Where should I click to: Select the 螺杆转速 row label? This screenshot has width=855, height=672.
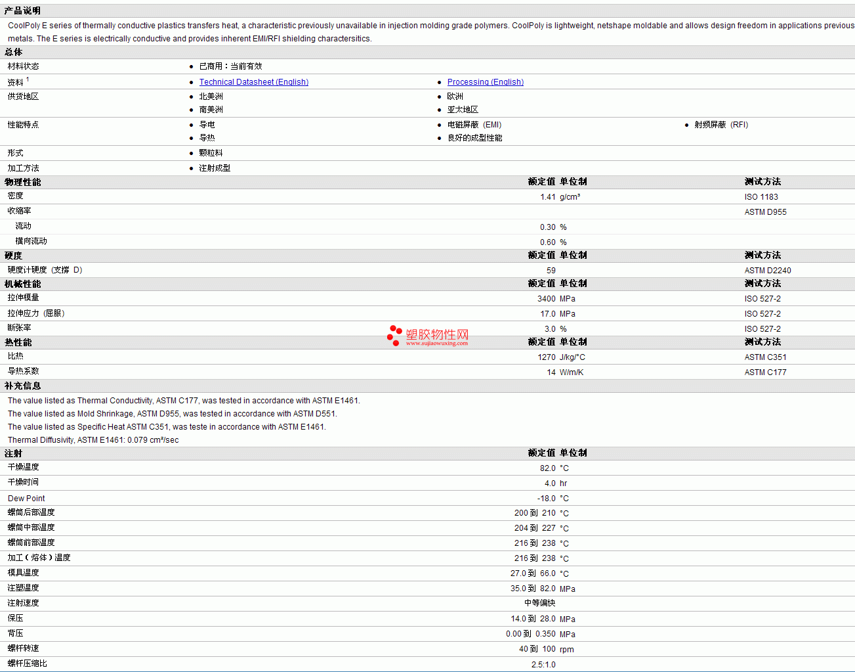pyautogui.click(x=23, y=648)
